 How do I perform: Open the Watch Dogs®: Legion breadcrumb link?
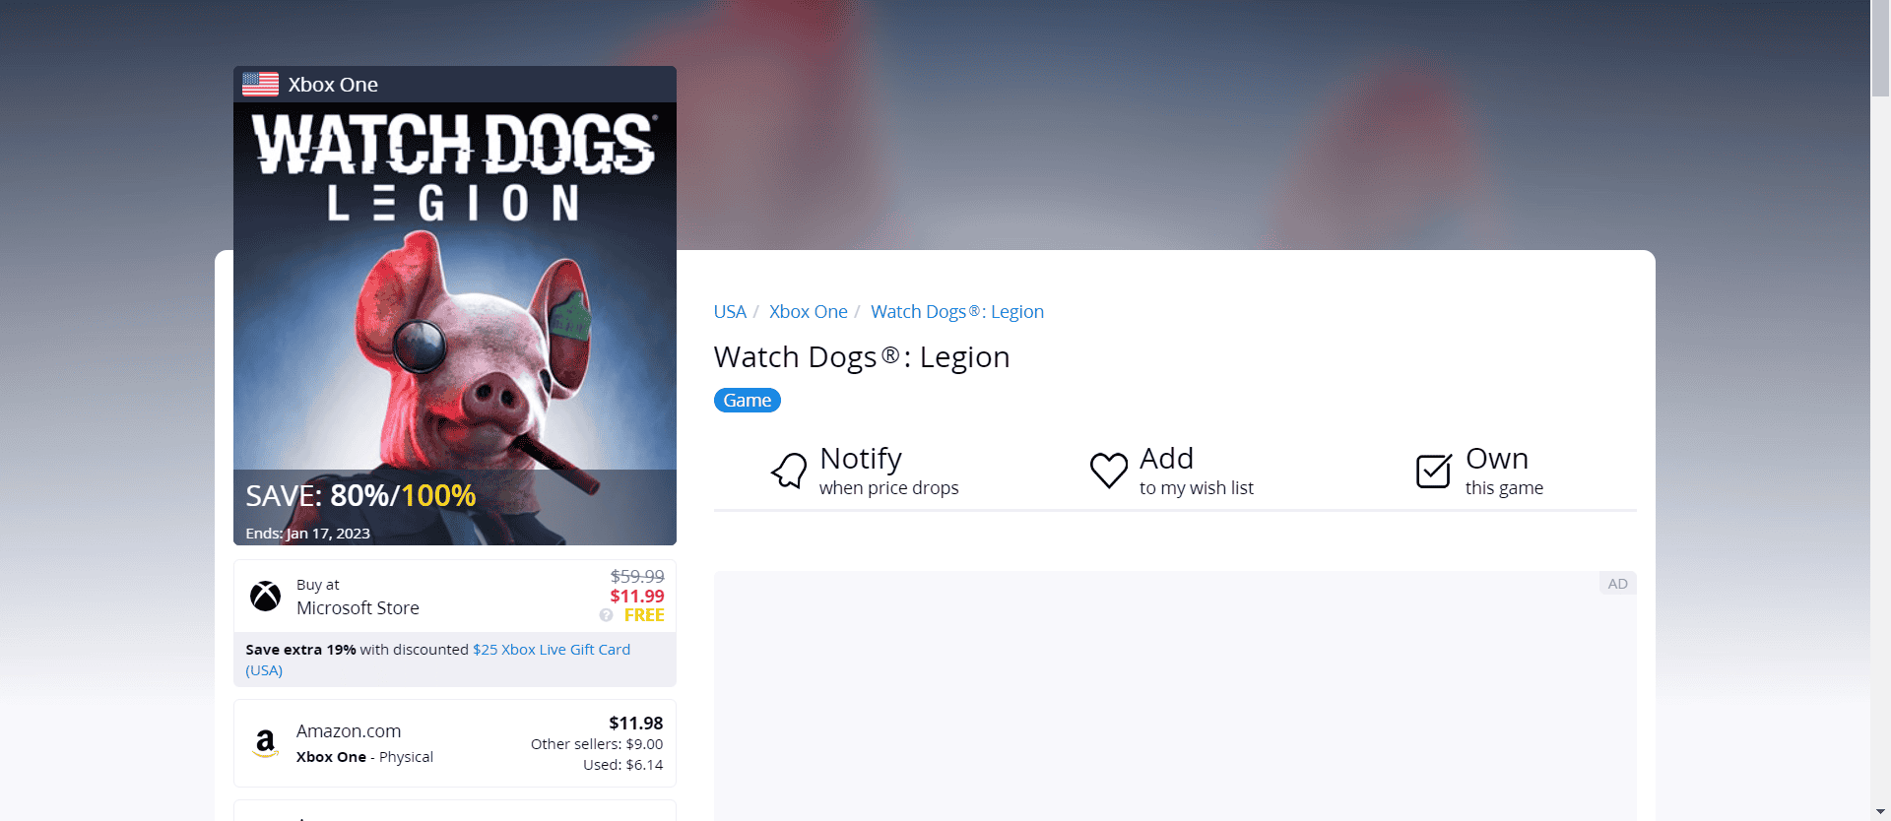tap(956, 312)
